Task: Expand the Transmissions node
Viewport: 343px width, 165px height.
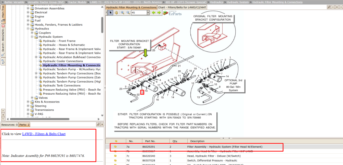Action: [28, 110]
